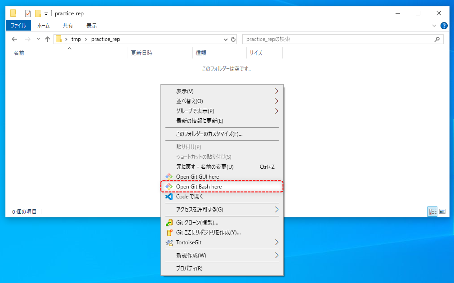
Task: Click the Git clone folder icon
Action: click(169, 222)
